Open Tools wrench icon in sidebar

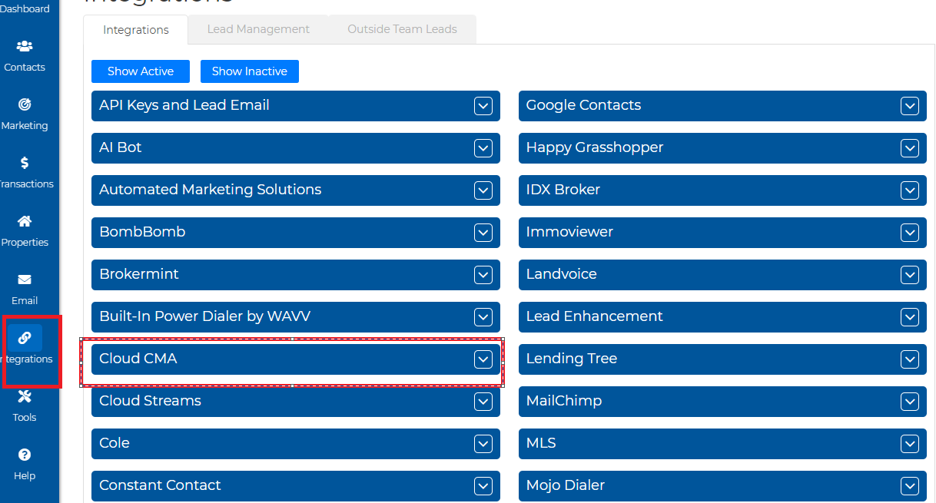click(25, 396)
